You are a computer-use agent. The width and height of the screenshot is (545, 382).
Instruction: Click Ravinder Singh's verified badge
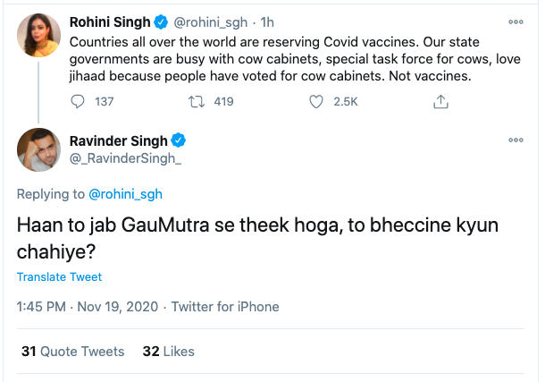(x=179, y=140)
